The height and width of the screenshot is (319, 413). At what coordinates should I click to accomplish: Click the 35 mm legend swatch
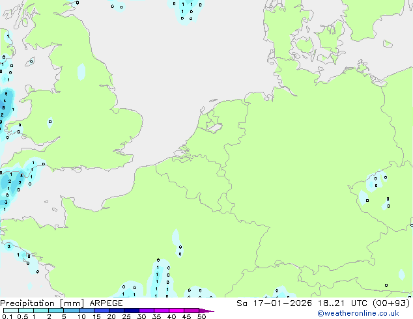(162, 311)
